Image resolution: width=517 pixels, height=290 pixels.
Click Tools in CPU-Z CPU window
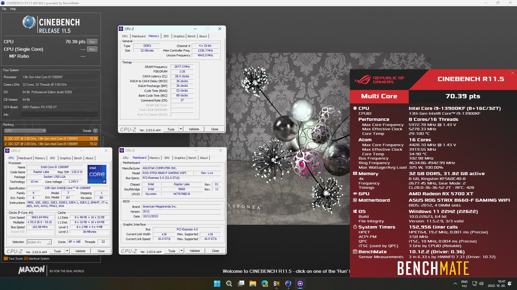(57, 251)
